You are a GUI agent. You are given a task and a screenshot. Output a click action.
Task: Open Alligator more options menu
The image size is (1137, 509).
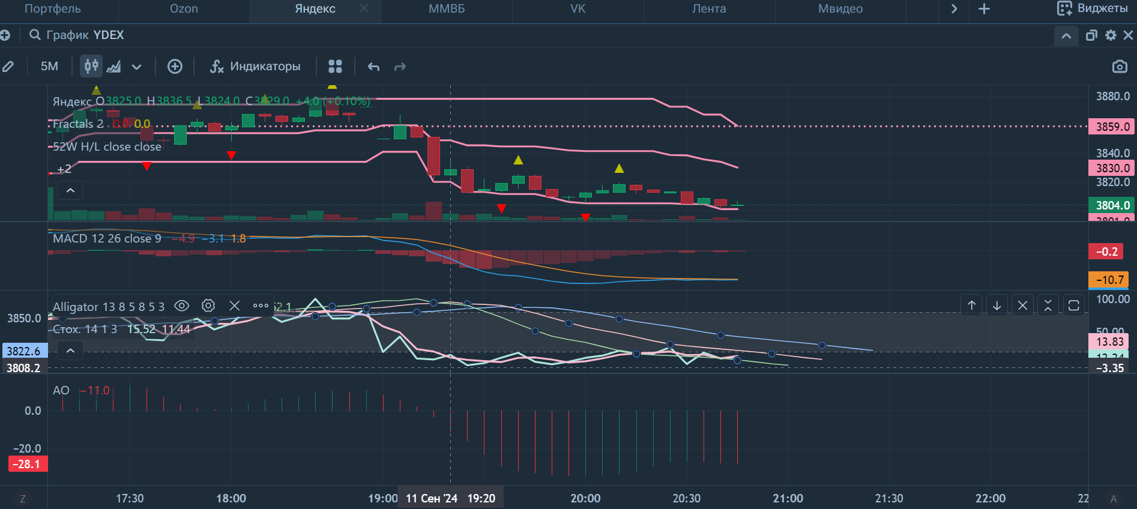(x=261, y=306)
